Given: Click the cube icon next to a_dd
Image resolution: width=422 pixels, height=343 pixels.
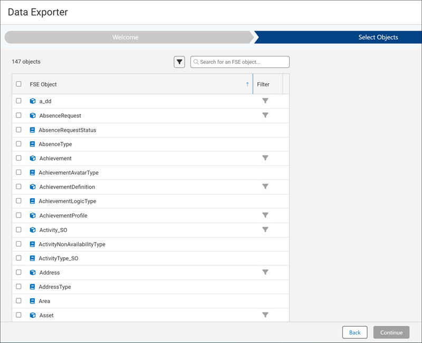Looking at the screenshot, I should pos(33,101).
